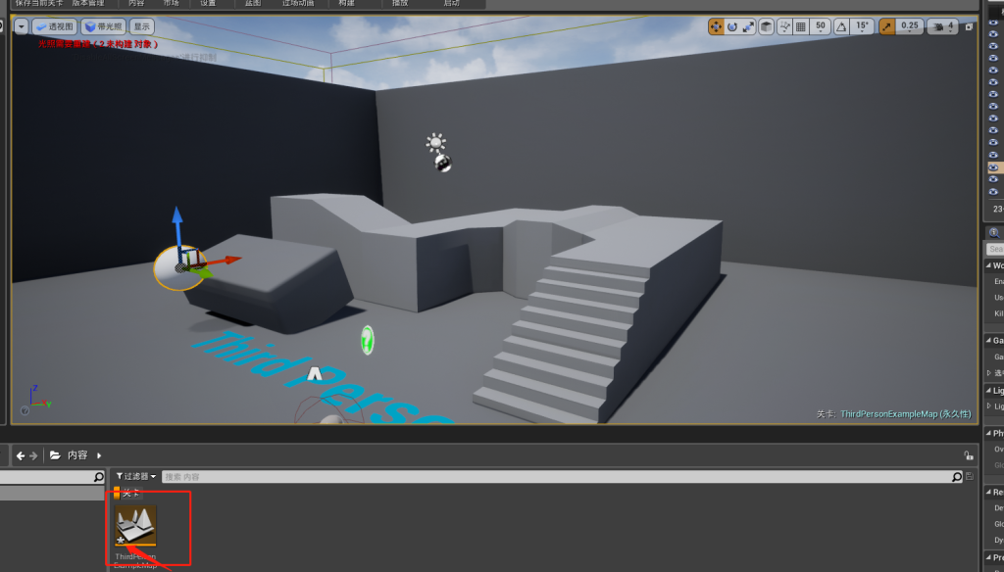1004x572 pixels.
Task: Toggle the content browser lock icon
Action: tap(969, 455)
